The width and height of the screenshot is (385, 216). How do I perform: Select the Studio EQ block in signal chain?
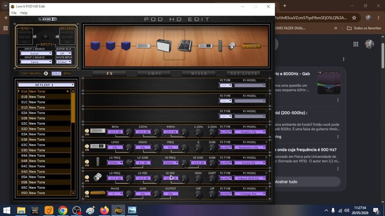(x=220, y=46)
